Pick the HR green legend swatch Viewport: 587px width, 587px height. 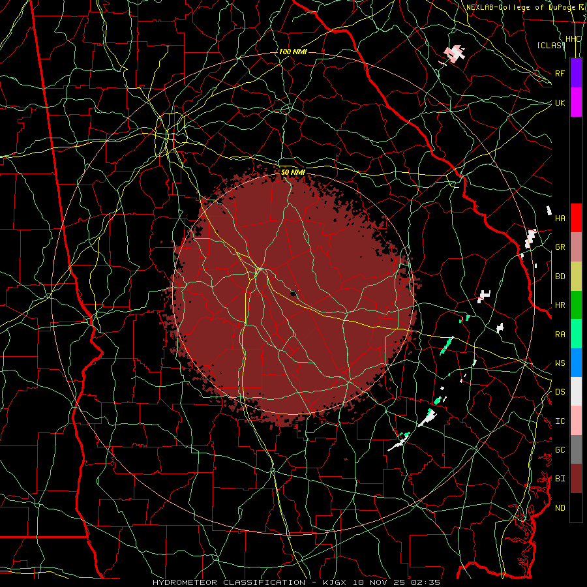tap(576, 305)
